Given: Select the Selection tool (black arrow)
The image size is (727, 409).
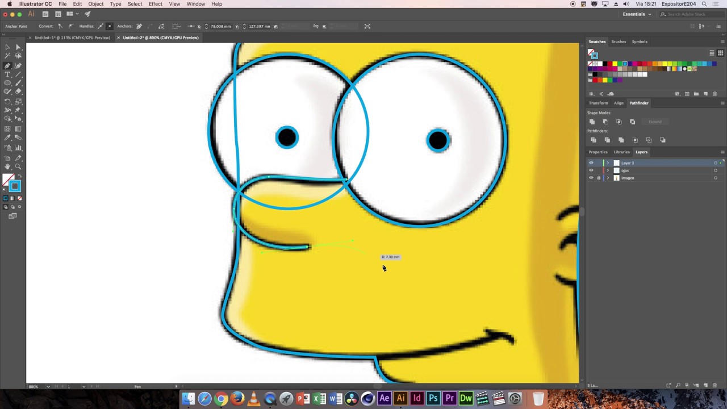Looking at the screenshot, I should tap(7, 47).
